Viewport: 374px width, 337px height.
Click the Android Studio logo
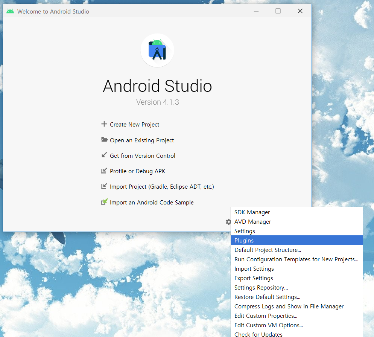point(157,50)
